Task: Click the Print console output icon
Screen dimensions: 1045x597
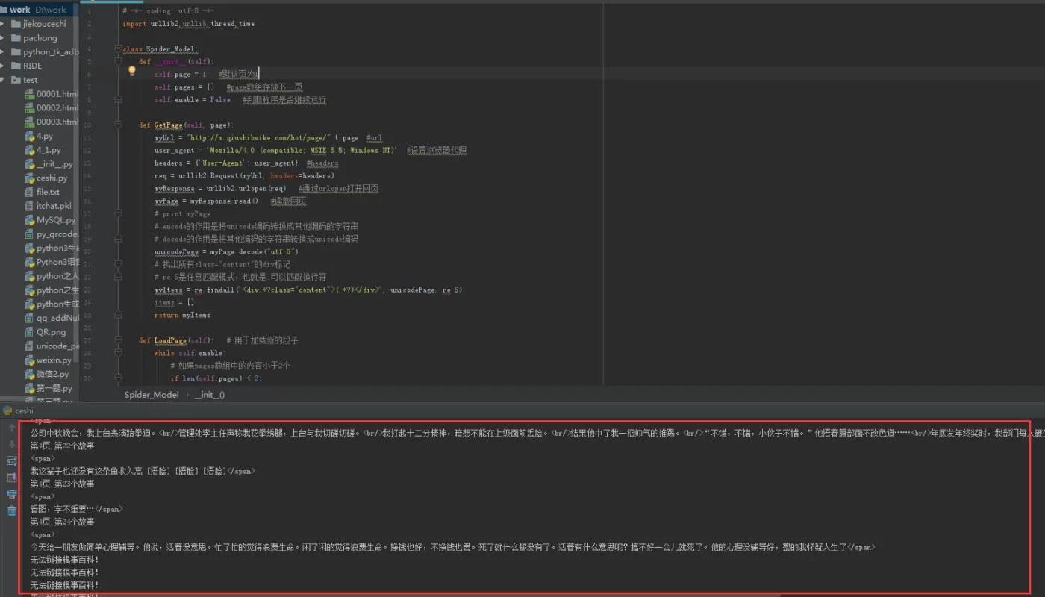Action: [12, 494]
